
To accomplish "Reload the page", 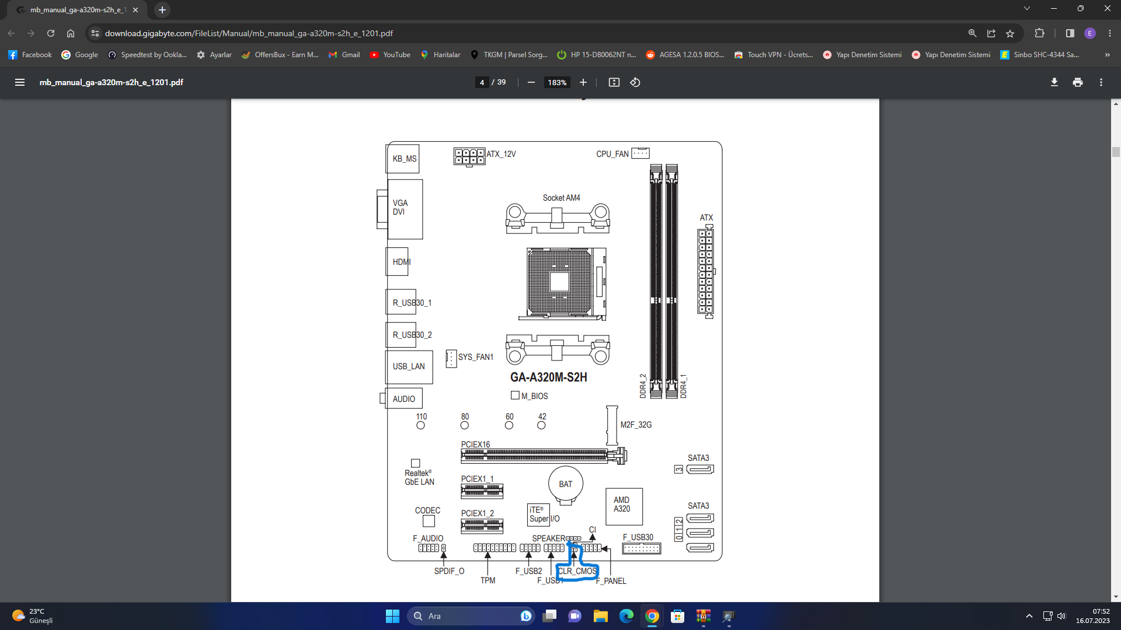I will [51, 33].
